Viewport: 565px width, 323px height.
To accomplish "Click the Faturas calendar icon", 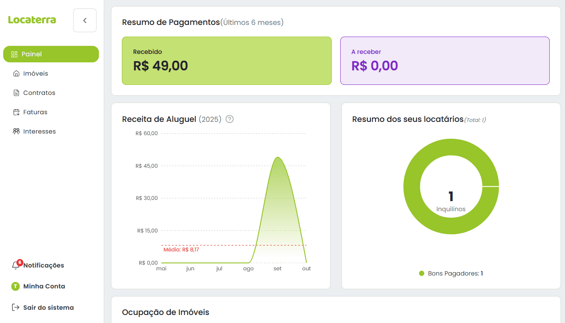I will coord(16,112).
